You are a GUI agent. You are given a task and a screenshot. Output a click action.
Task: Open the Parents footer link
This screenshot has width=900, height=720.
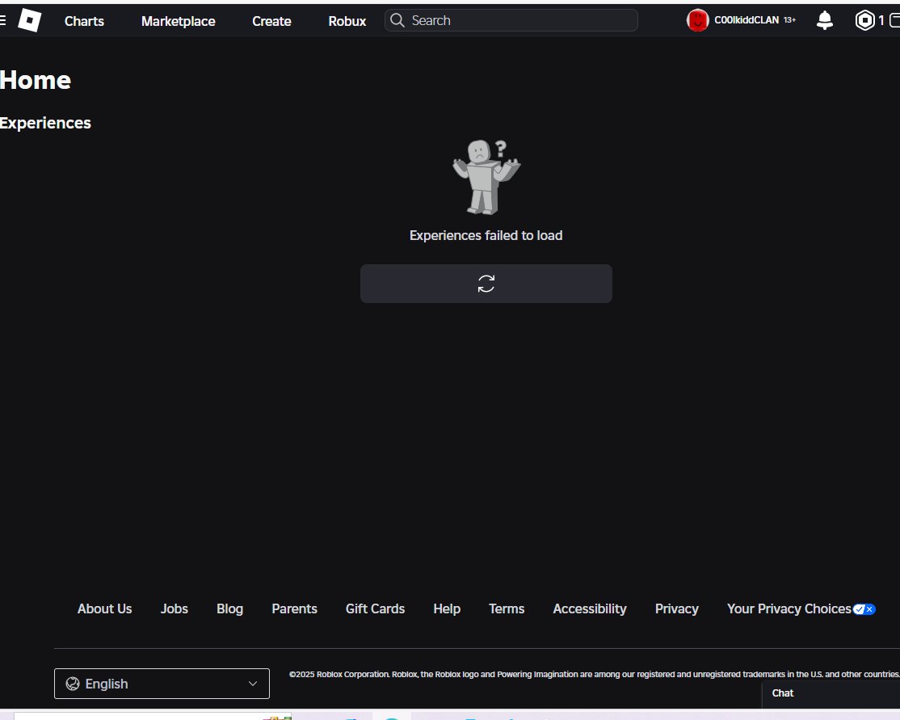(294, 608)
